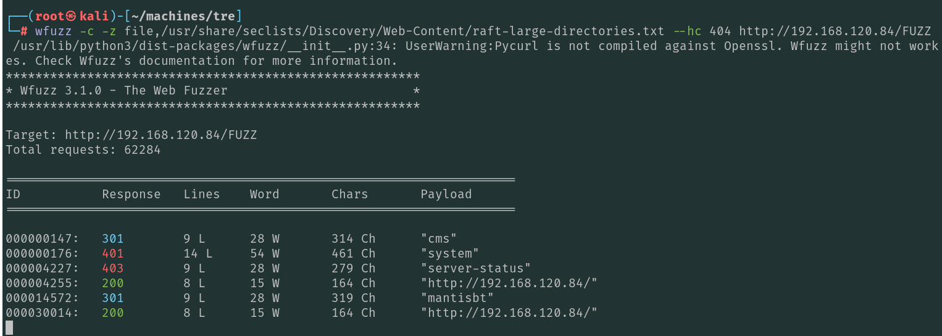942x336 pixels.
Task: Click the terminal cursor block at the bottom
Action: coord(9,328)
